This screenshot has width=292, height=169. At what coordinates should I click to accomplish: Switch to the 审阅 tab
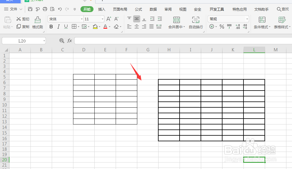point(168,9)
